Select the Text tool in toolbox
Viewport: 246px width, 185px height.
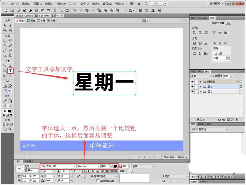tap(10, 71)
